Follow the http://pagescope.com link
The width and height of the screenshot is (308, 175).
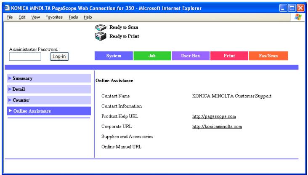(214, 116)
